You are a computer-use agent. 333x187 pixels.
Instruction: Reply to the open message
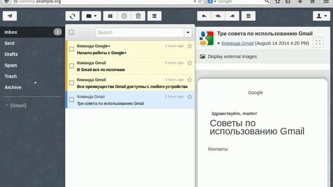[204, 16]
